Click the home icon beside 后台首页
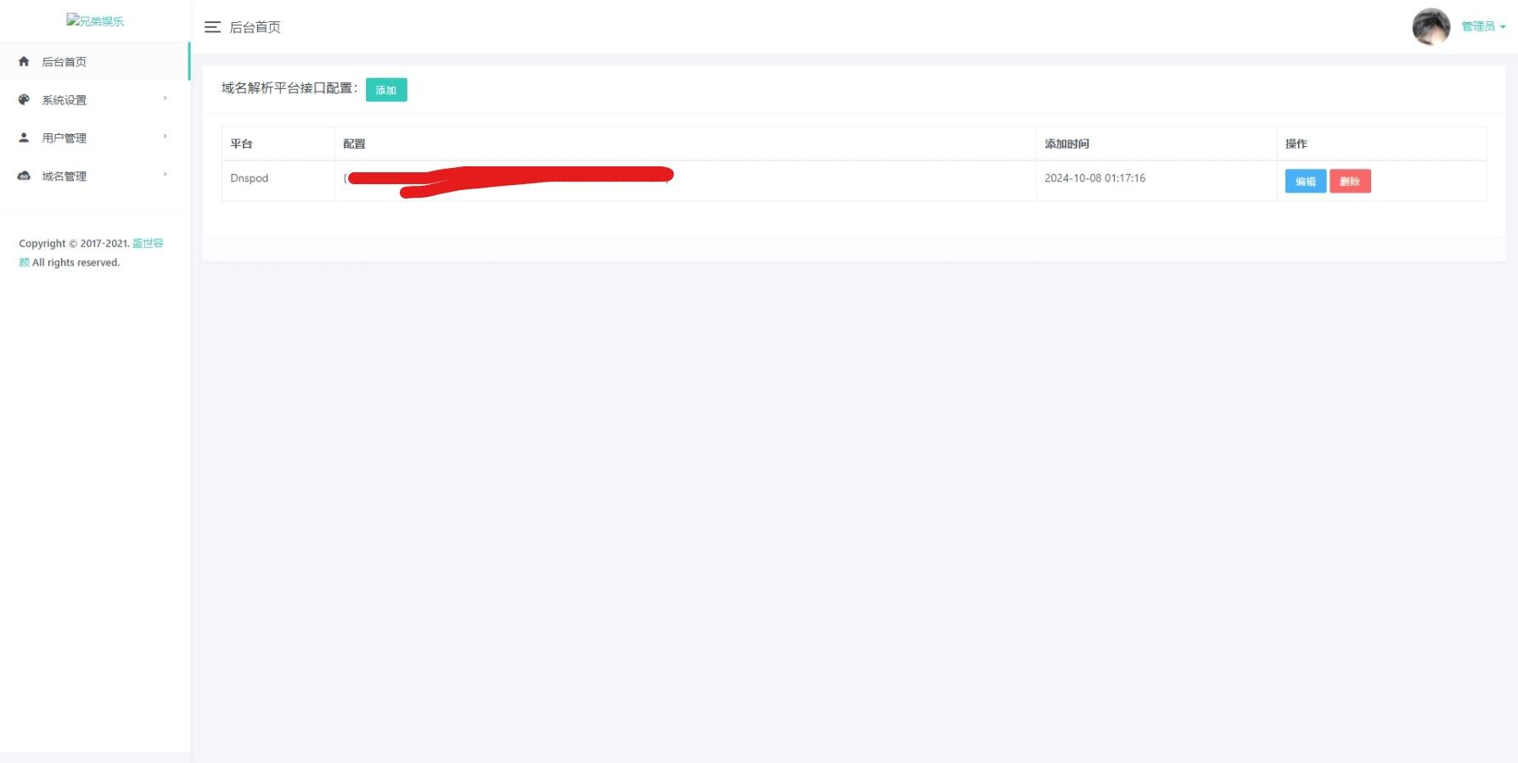 [x=24, y=61]
